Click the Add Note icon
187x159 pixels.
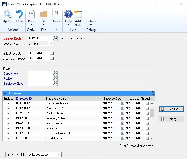point(78,14)
